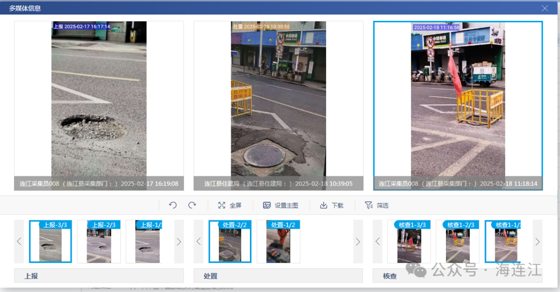Viewport: 560px width, 292px height.
Task: Click the 处置 section label
Action: [x=211, y=276]
